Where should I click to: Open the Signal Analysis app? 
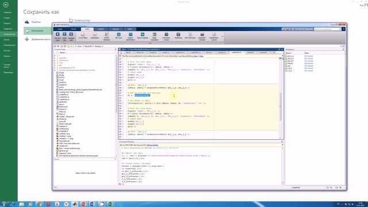click(x=143, y=36)
